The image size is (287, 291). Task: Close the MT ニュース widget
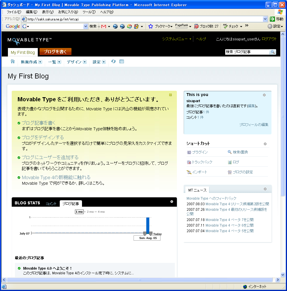point(265,189)
